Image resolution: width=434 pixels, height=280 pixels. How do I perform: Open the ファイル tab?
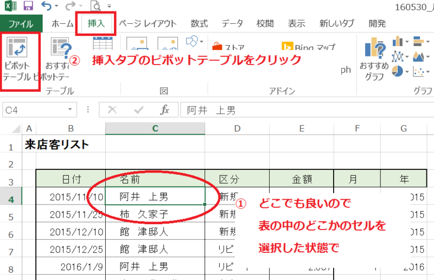point(21,24)
